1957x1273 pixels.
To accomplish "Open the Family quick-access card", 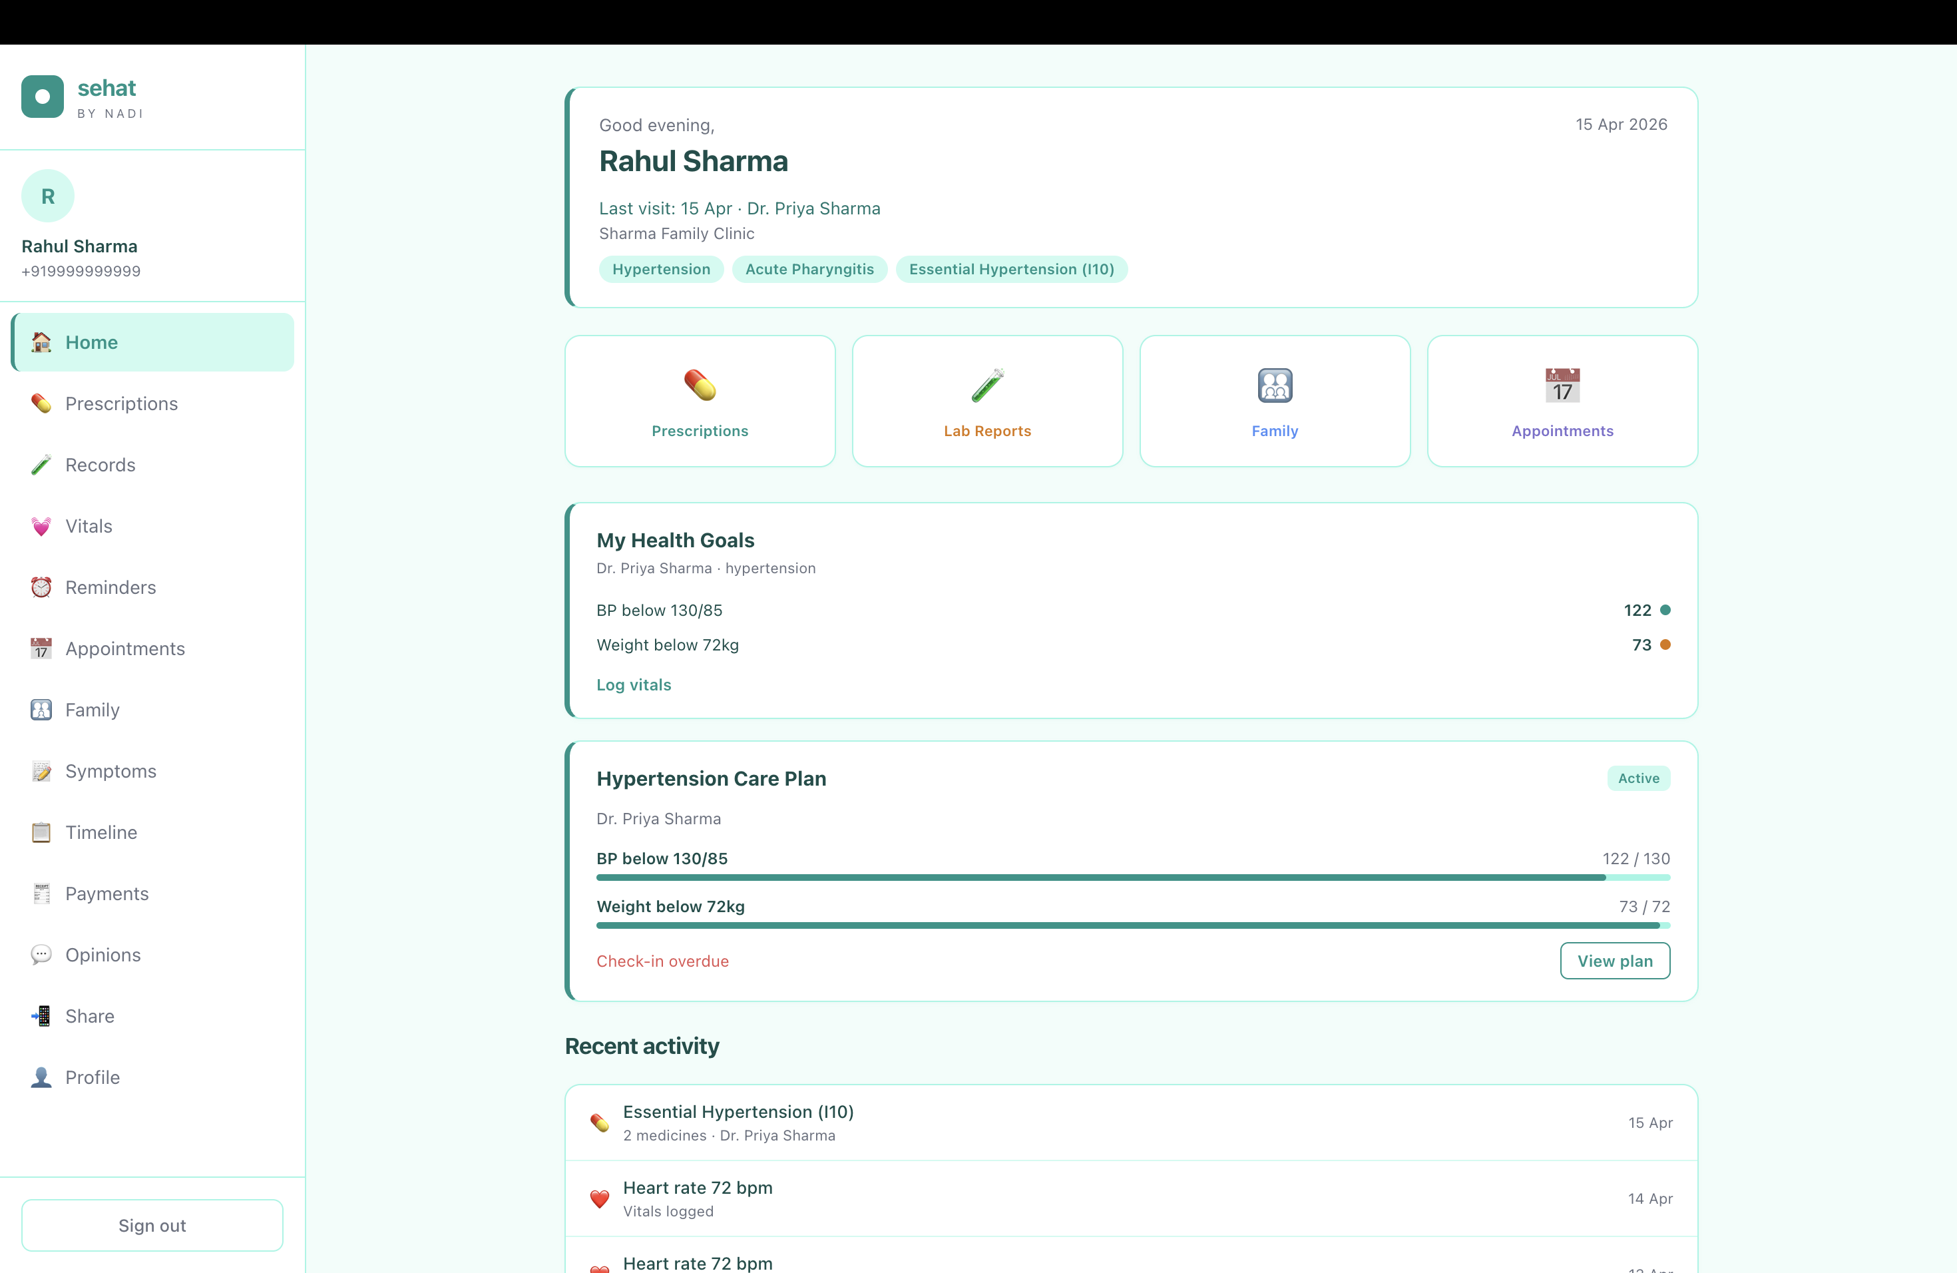I will [x=1275, y=401].
